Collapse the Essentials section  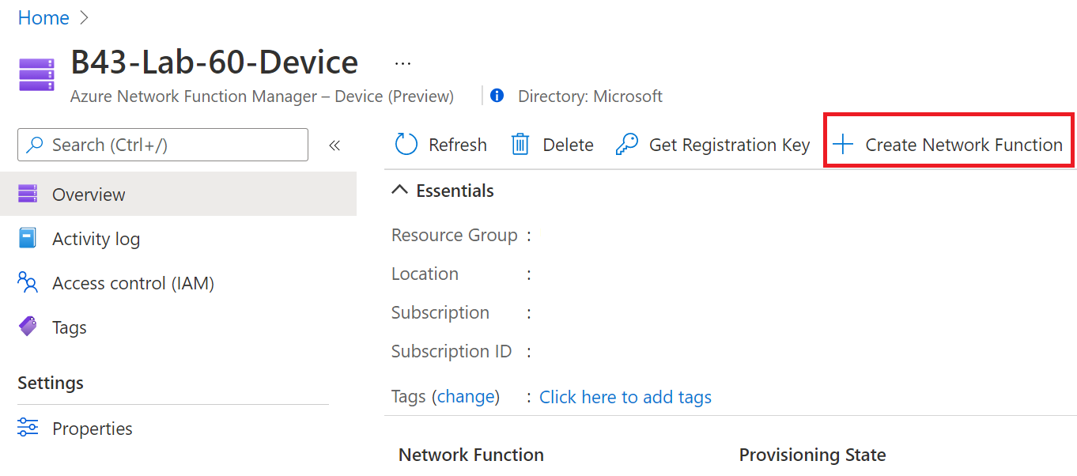[x=400, y=190]
